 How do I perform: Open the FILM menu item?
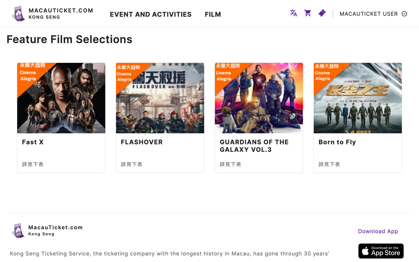tap(213, 14)
